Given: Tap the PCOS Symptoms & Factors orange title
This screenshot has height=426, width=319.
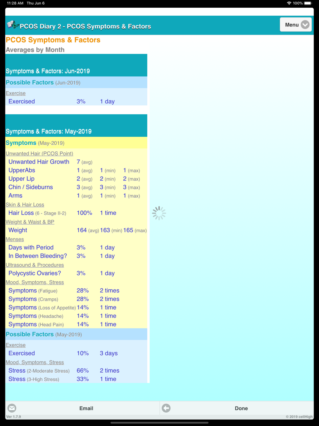Looking at the screenshot, I should click(53, 40).
